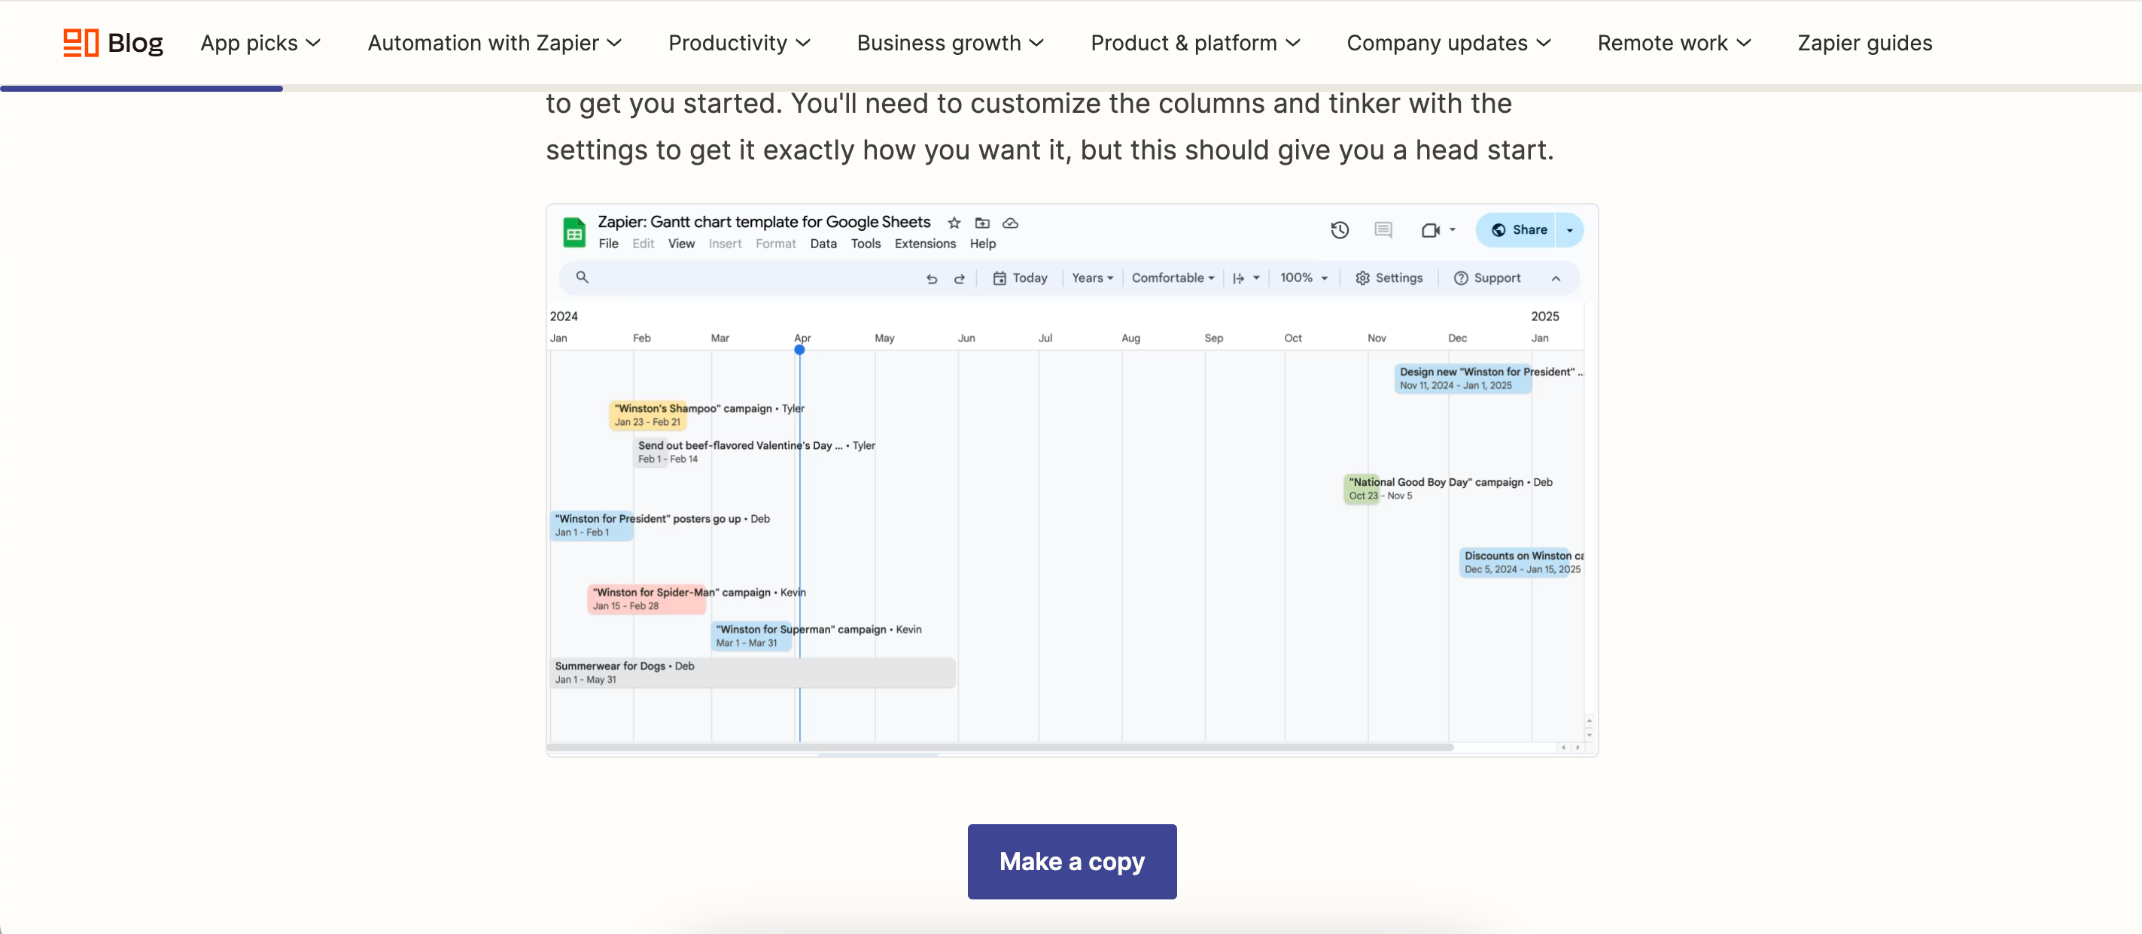Click the redo icon in toolbar

coord(959,280)
